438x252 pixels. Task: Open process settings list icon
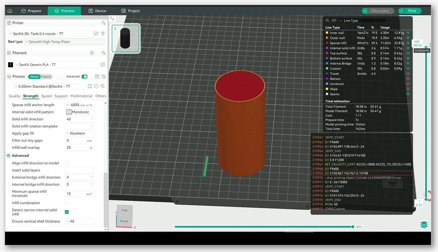click(x=97, y=76)
